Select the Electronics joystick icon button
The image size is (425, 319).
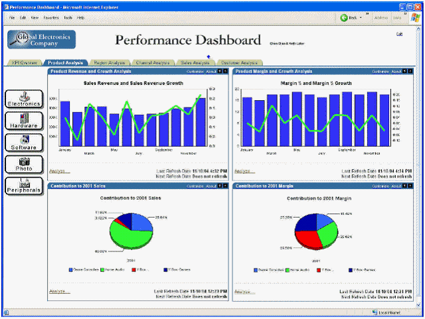click(x=24, y=99)
